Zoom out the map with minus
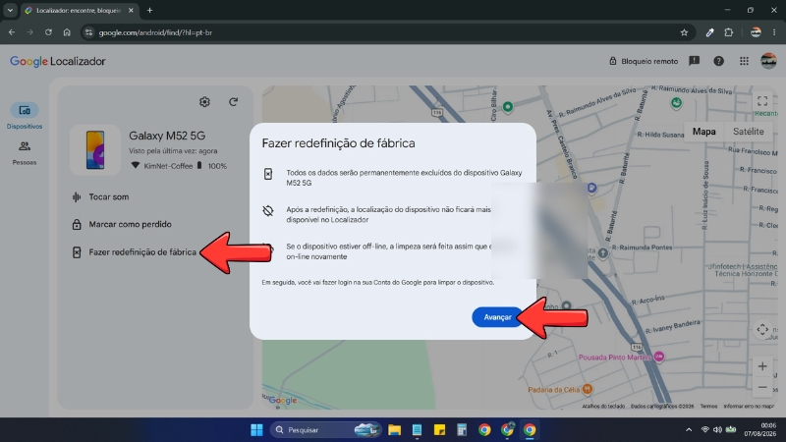Image resolution: width=786 pixels, height=442 pixels. point(762,387)
